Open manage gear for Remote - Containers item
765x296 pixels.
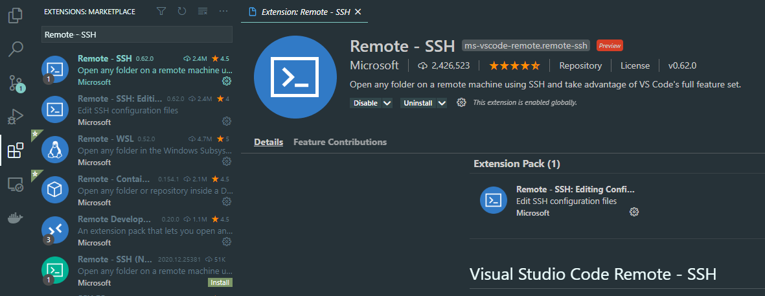pyautogui.click(x=226, y=201)
